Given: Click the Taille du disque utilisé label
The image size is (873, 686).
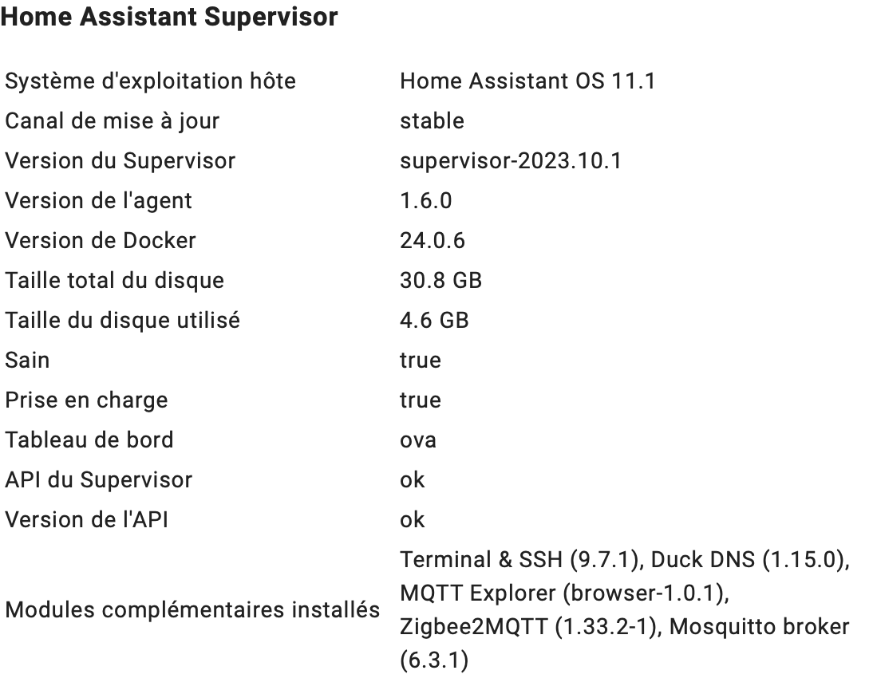Looking at the screenshot, I should 122,321.
